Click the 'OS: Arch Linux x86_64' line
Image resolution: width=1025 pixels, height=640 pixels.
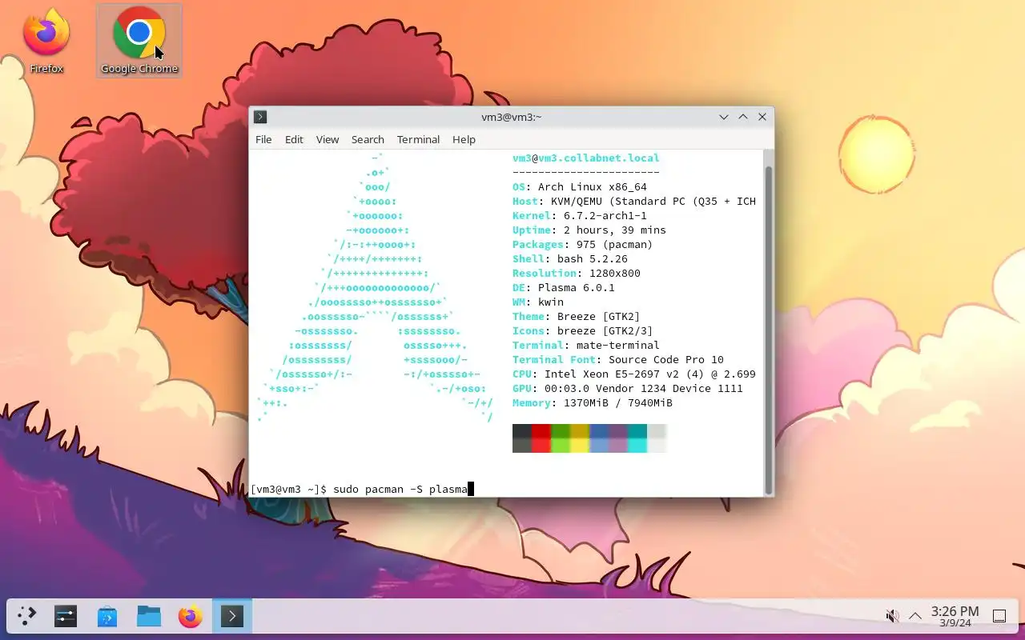(580, 187)
